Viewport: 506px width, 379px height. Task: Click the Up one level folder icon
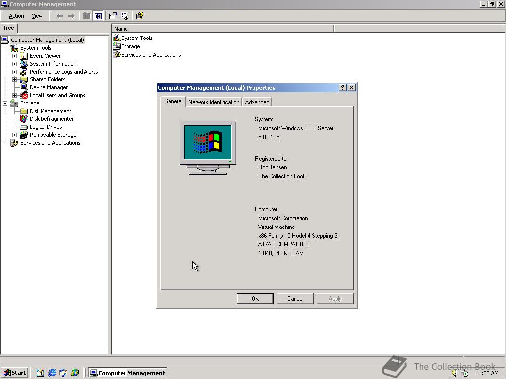[86, 16]
